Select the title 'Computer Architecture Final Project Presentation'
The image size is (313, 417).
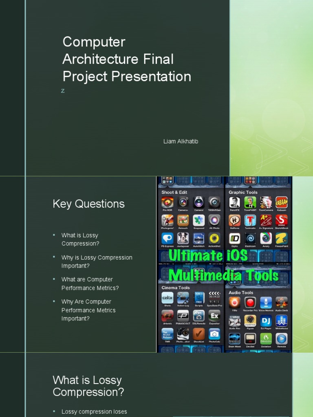(x=127, y=59)
